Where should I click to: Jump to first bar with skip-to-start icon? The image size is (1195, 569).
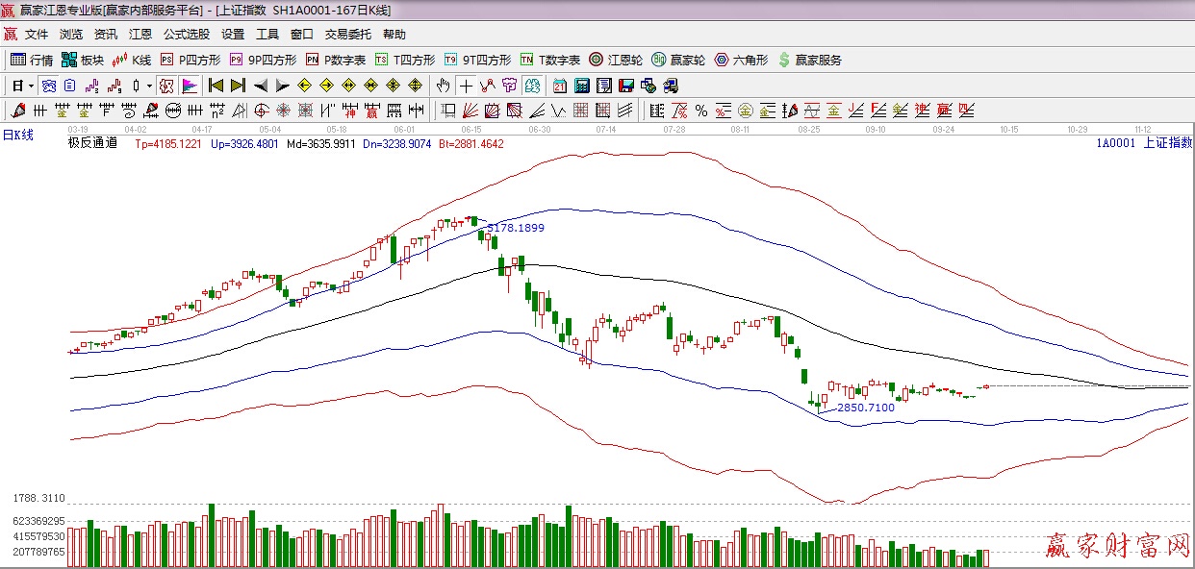[x=216, y=86]
